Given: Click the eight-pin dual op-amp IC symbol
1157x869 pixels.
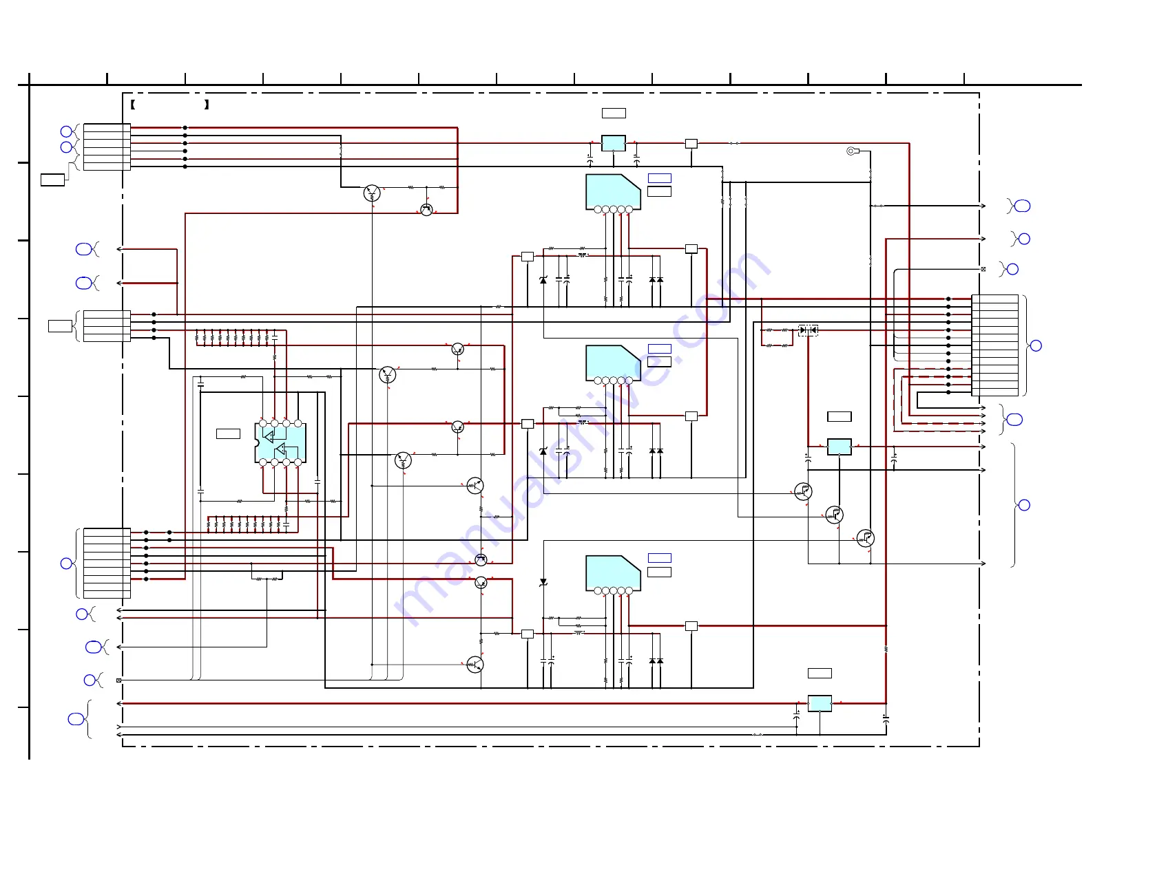Looking at the screenshot, I should click(280, 443).
